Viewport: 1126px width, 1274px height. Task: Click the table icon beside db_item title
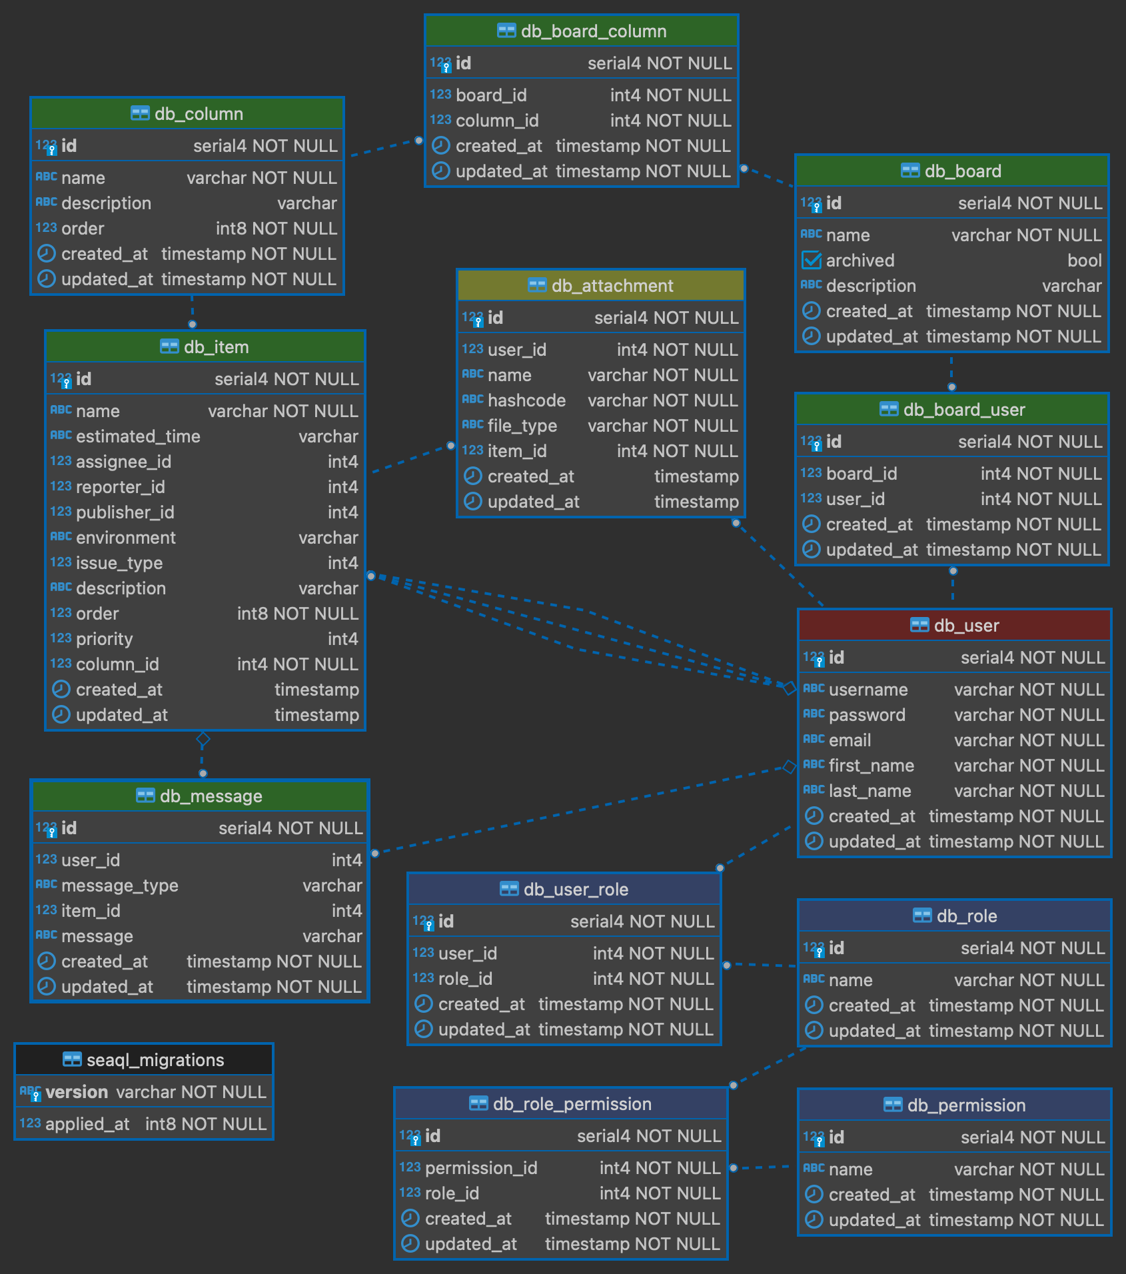click(169, 347)
